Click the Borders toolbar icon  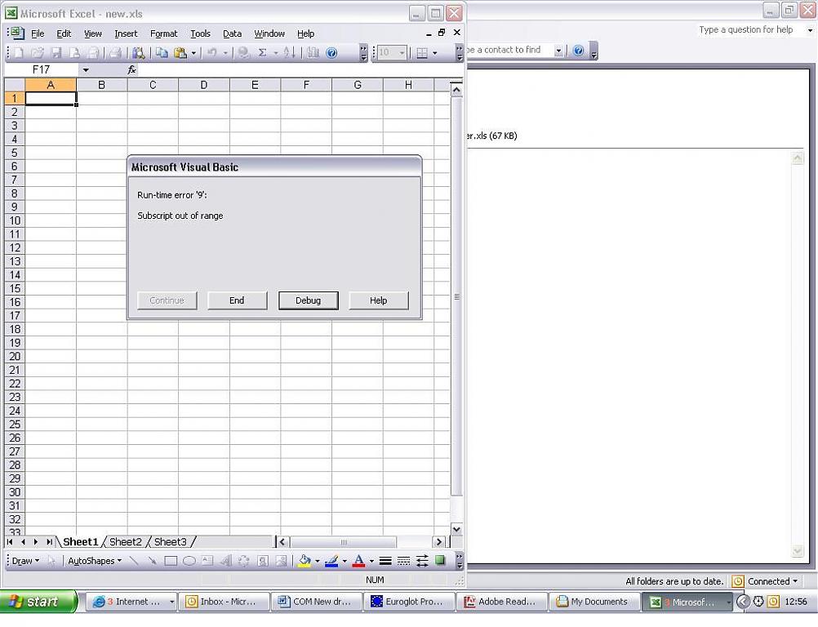pyautogui.click(x=422, y=53)
